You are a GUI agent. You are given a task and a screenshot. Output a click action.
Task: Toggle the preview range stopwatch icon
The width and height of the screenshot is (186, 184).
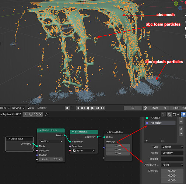(x=145, y=108)
